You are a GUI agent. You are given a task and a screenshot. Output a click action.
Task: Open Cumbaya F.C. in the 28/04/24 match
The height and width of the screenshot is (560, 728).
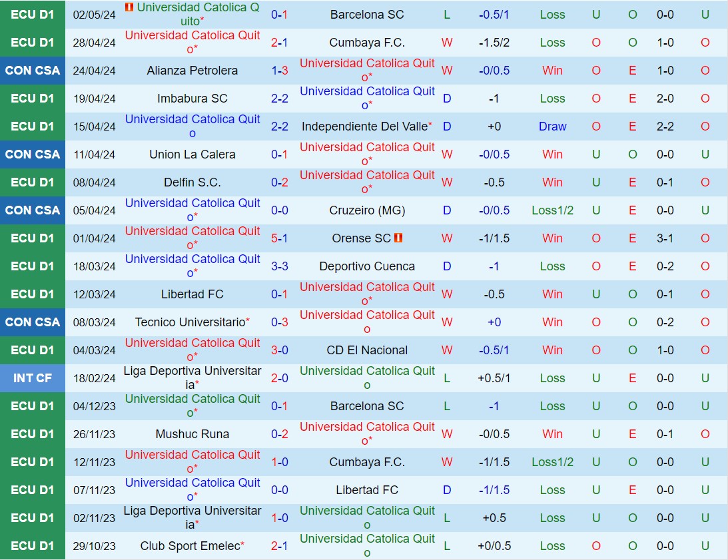pos(367,42)
